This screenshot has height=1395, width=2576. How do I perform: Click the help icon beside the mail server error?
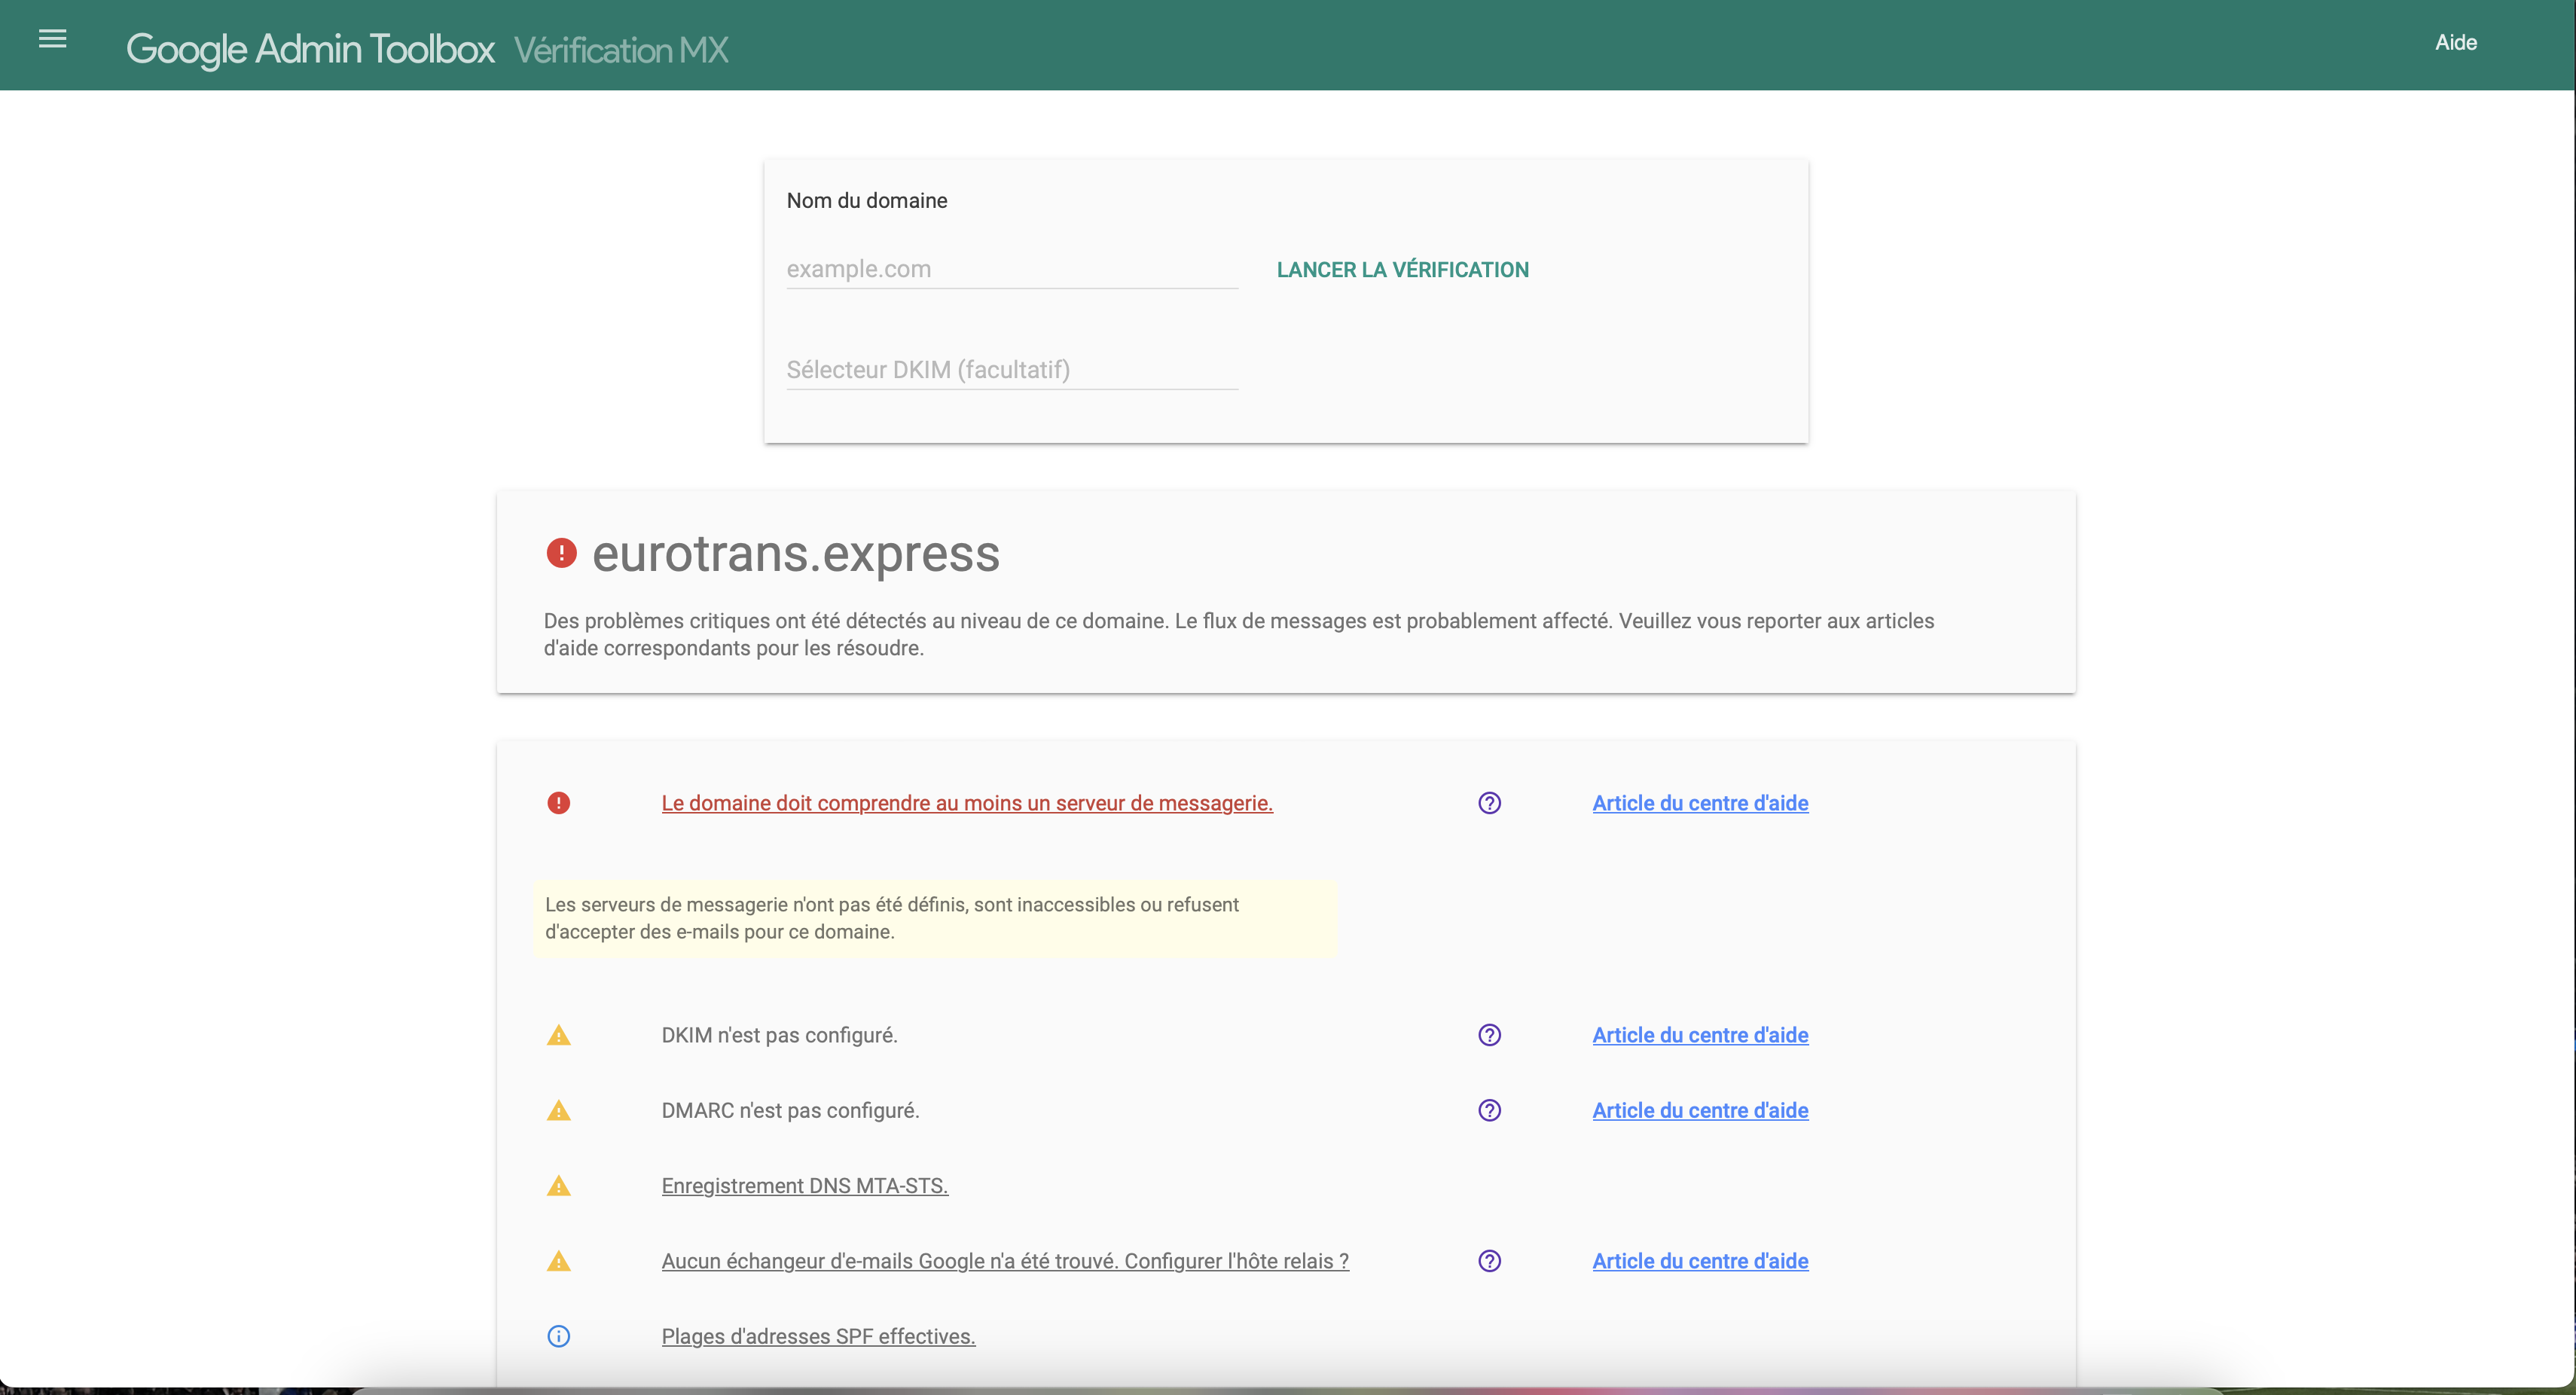coord(1489,803)
